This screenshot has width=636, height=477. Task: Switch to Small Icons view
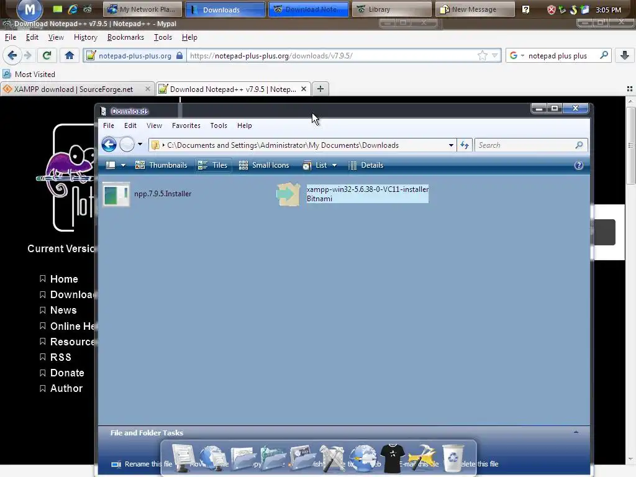coord(264,165)
